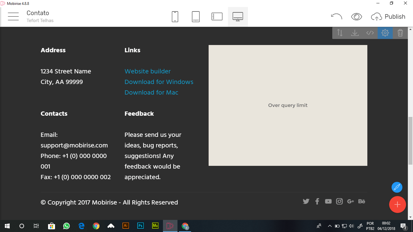Show hidden system tray icons
The width and height of the screenshot is (413, 232).
coord(330,226)
